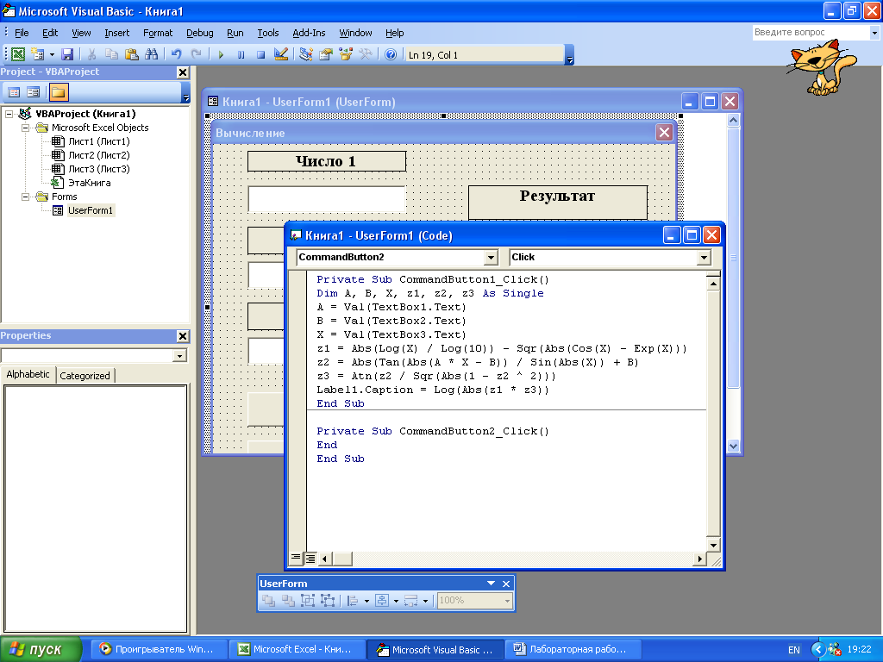Select Лист2 (Лист2) in project tree
Image resolution: width=883 pixels, height=662 pixels.
[x=98, y=155]
